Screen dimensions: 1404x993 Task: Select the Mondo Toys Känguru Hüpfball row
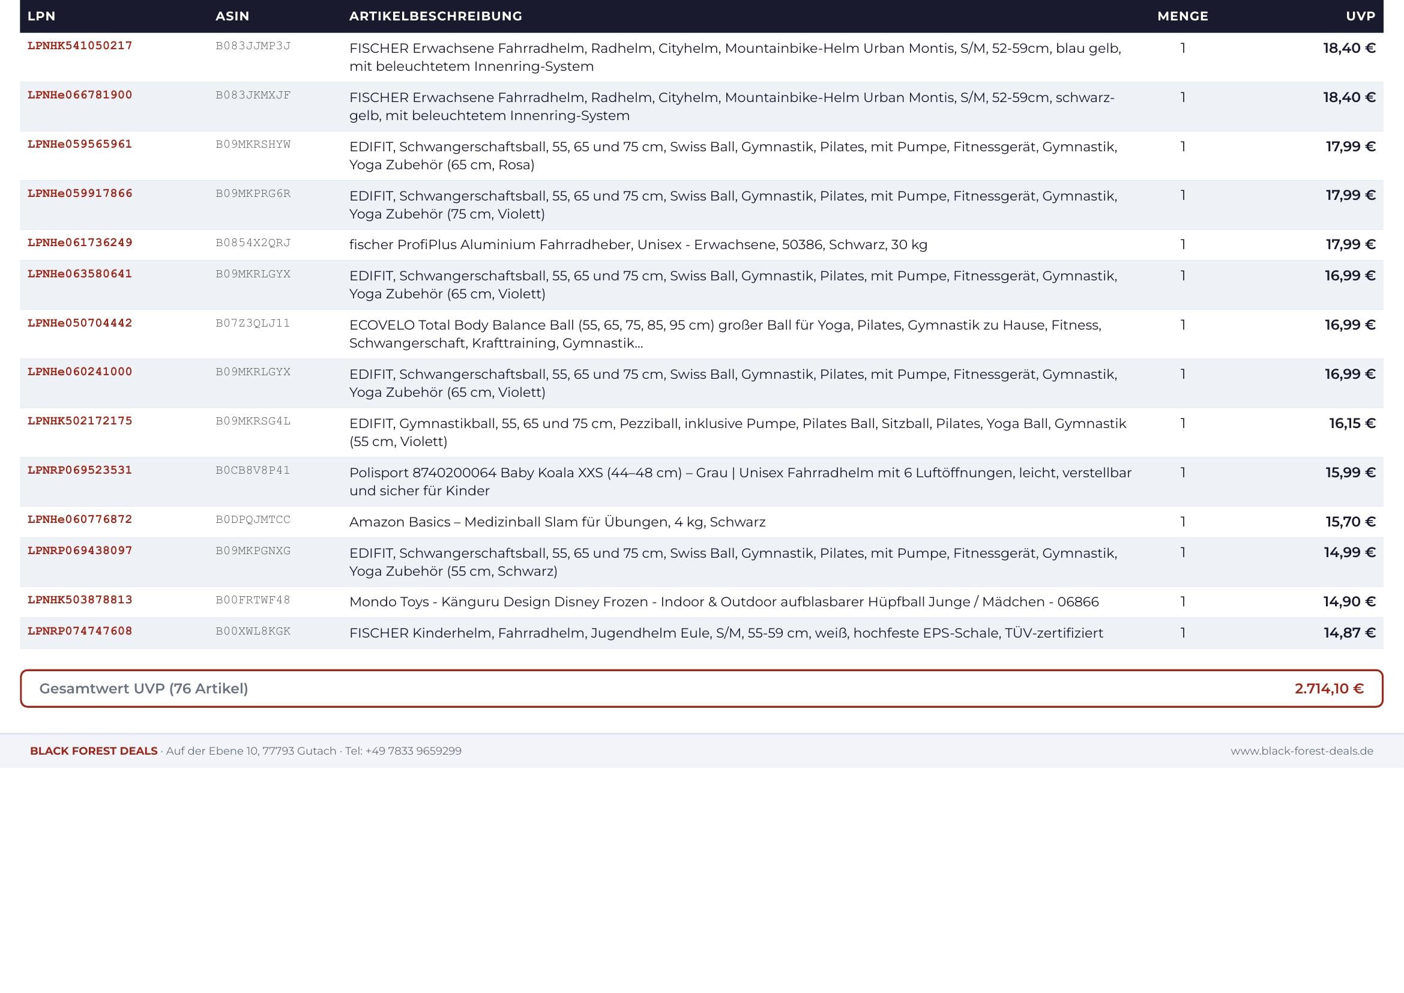coord(701,602)
